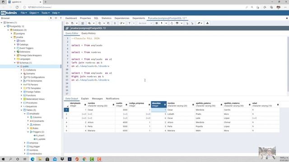Viewport: 289px width, 162px height.
Task: Click the query editor vertical scrollbar
Action: [x=288, y=64]
